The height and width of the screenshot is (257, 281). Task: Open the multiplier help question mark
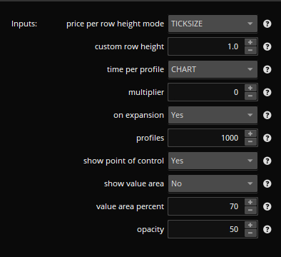(x=267, y=92)
